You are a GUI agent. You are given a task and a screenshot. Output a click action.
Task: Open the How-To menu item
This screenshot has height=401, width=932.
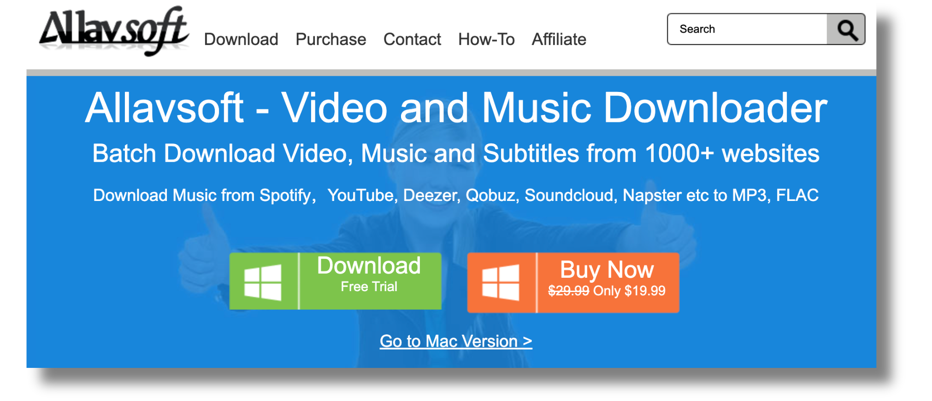(x=486, y=40)
